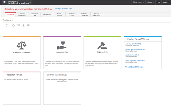Image resolution: width=171 pixels, height=105 pixels.
Task: Switch to Elsevier's Clinical Key tab
Action: coord(84,15)
